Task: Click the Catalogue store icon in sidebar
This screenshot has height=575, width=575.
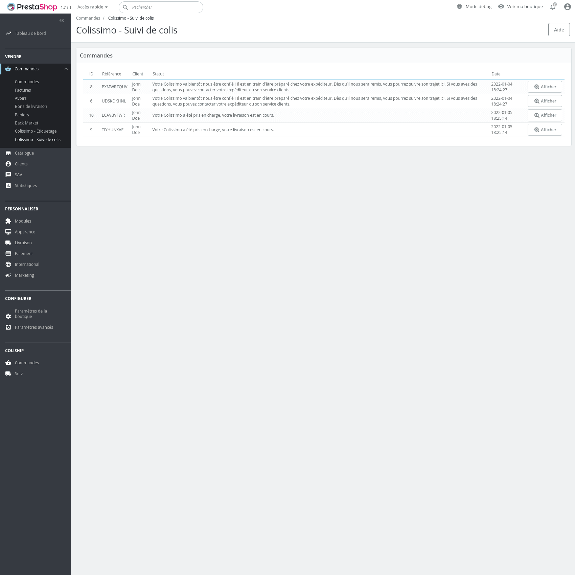Action: coord(8,153)
